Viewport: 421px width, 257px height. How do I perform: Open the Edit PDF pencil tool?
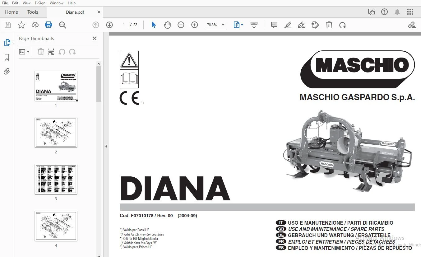315,25
